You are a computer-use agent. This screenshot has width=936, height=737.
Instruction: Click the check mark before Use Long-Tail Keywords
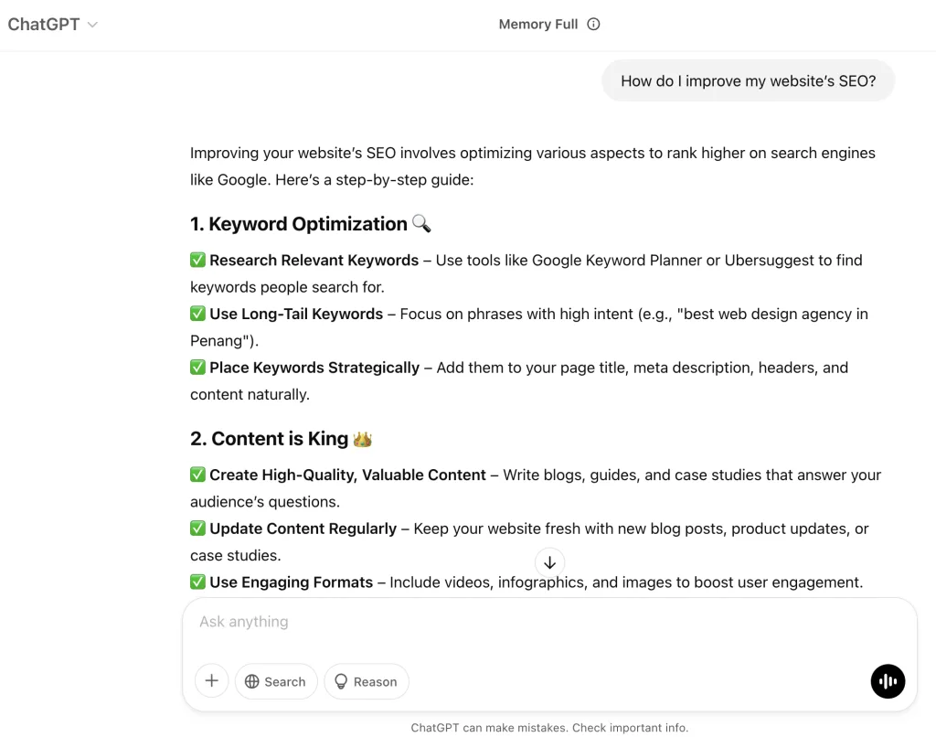coord(197,314)
